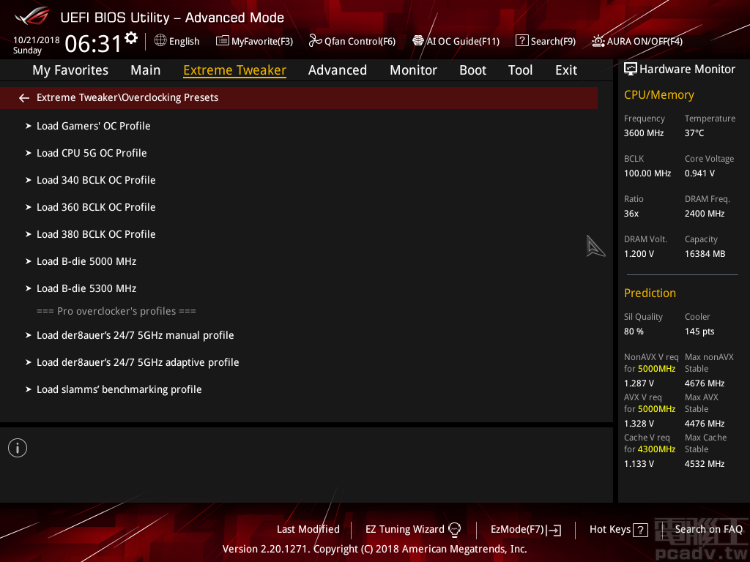Open the Main tab
Viewport: 750px width, 562px height.
click(146, 70)
